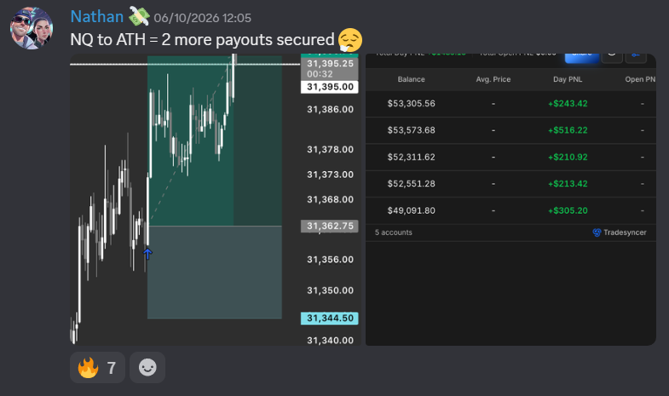Viewport: 669px width, 396px height.
Task: Open the add reaction emoji picker
Action: click(x=147, y=367)
